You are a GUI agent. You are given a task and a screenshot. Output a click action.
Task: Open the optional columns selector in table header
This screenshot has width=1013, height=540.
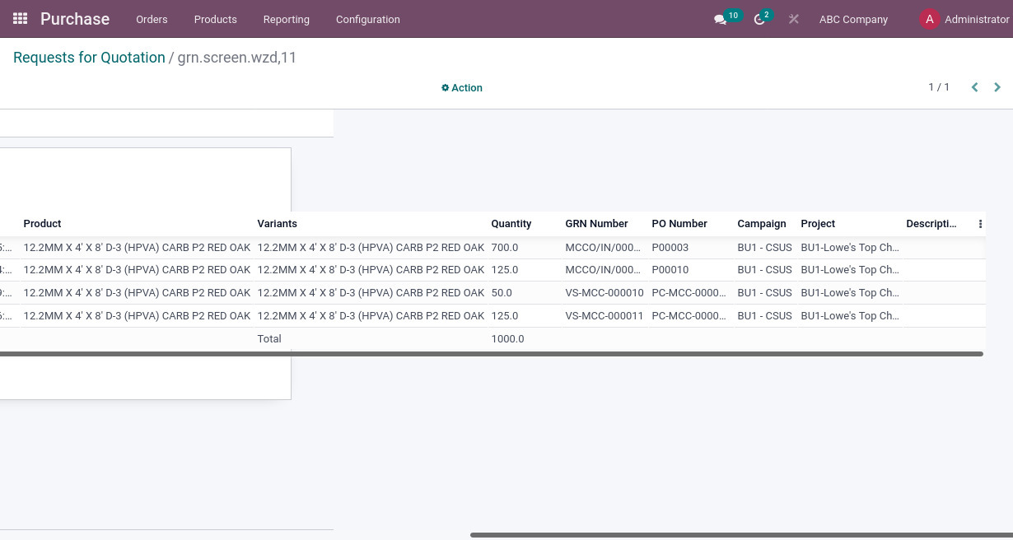click(x=979, y=223)
